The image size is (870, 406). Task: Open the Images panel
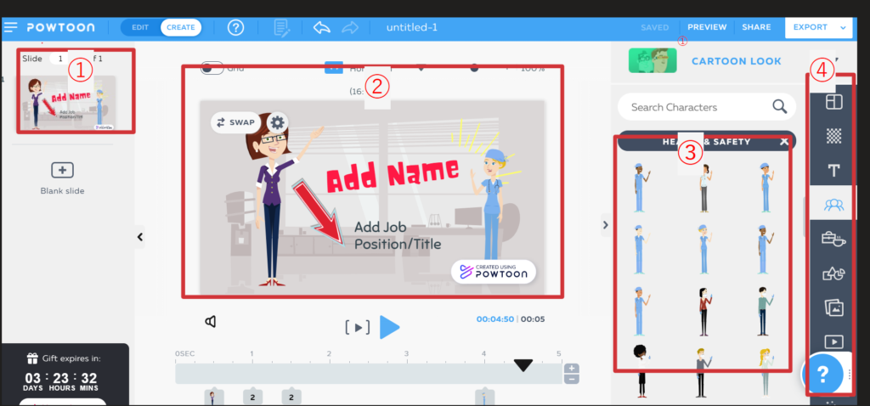click(834, 307)
